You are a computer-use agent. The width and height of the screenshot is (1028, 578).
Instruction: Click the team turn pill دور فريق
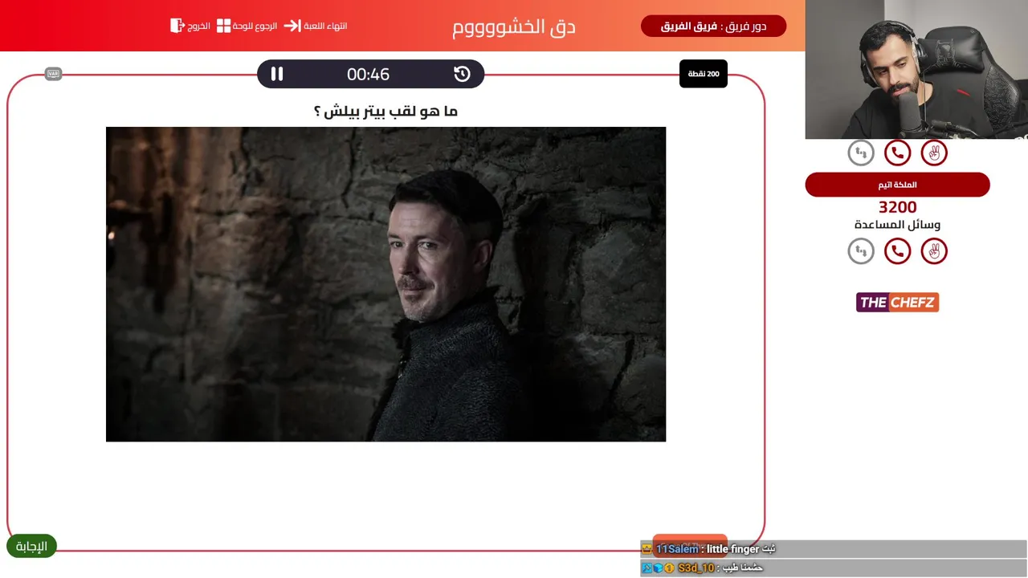pyautogui.click(x=713, y=26)
